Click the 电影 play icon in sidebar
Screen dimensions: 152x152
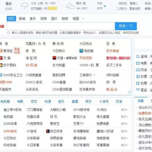[138, 63]
